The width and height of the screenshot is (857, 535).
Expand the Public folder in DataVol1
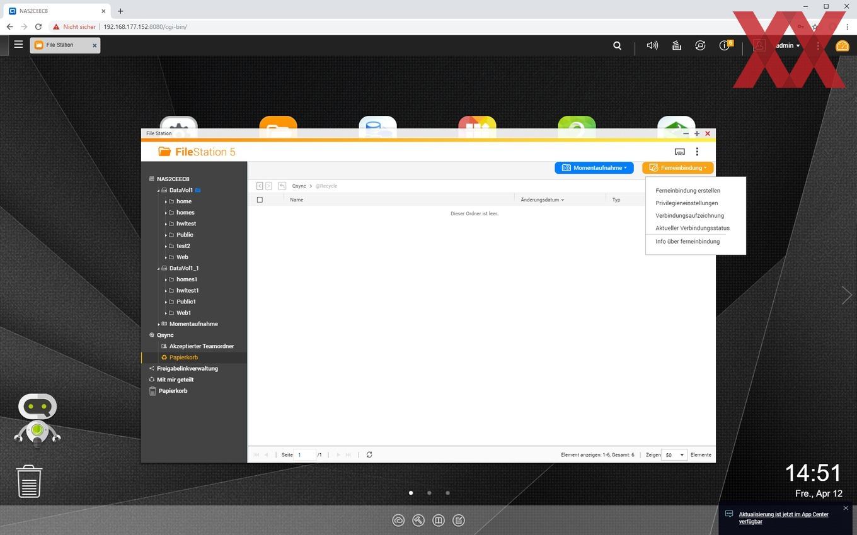pyautogui.click(x=166, y=235)
